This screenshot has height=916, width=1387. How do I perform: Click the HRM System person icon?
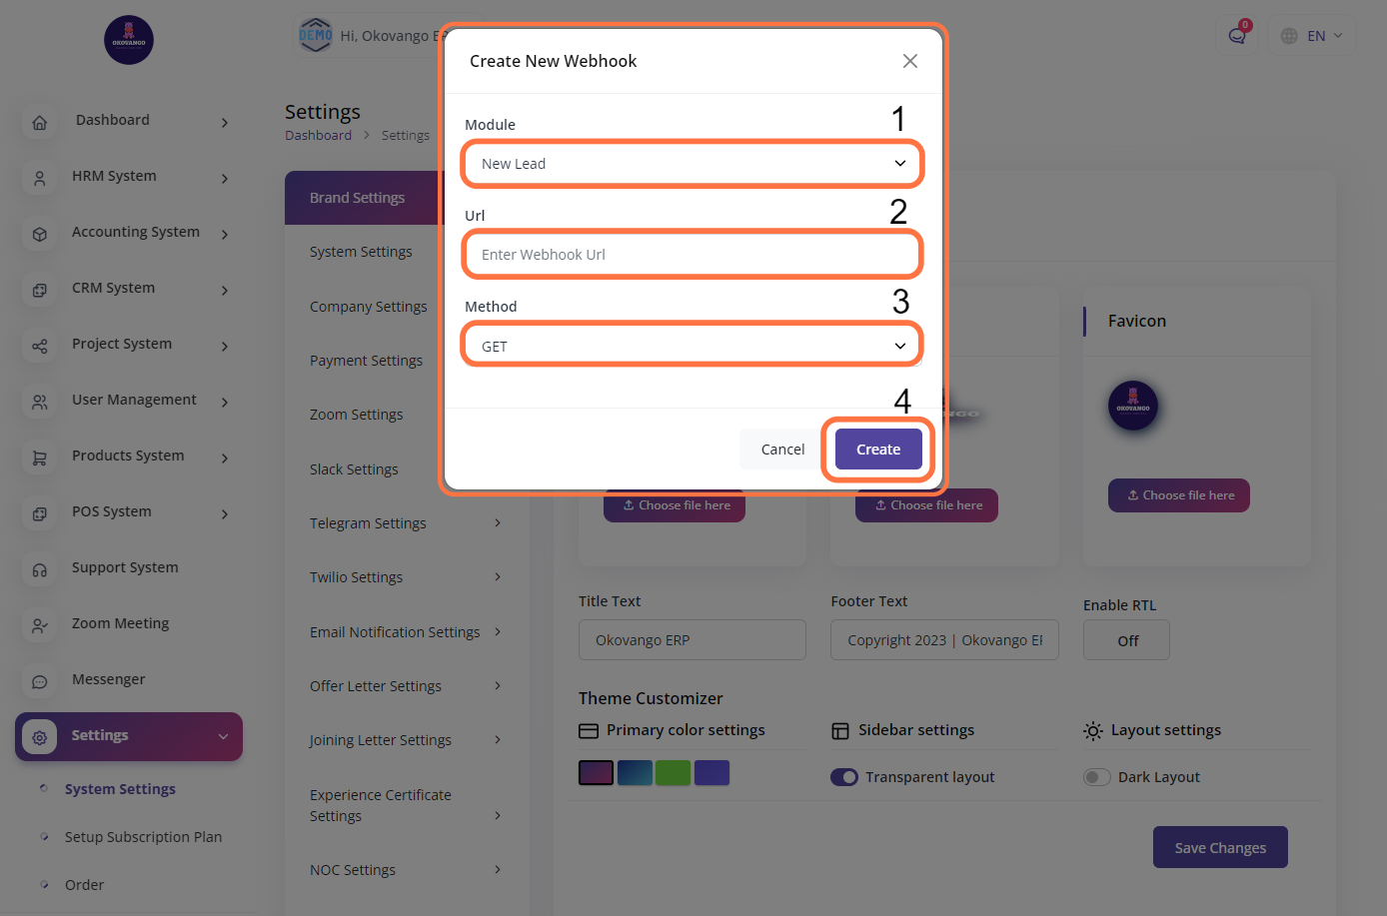(x=40, y=179)
